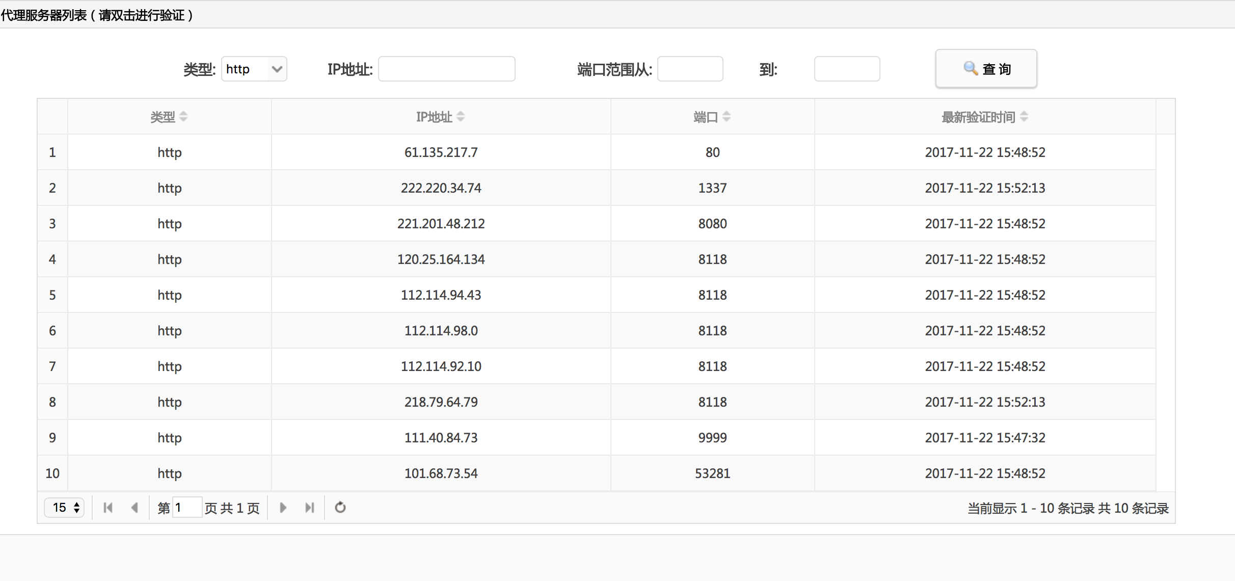
Task: Sort by the 最新验证时间 column arrows
Action: 1024,117
